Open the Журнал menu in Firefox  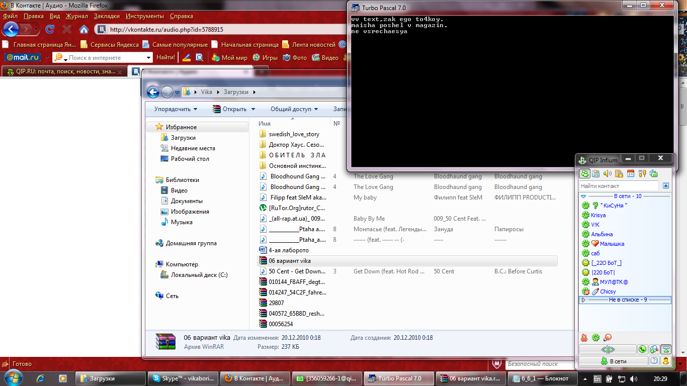click(x=76, y=16)
